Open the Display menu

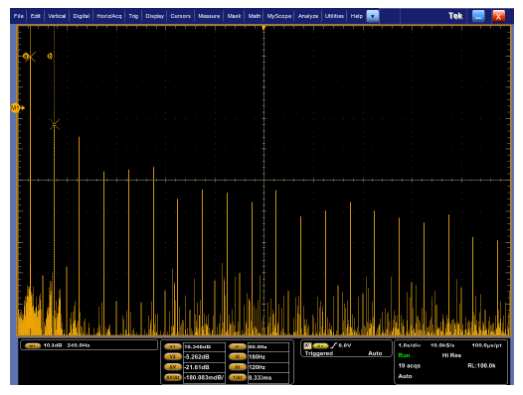point(155,16)
